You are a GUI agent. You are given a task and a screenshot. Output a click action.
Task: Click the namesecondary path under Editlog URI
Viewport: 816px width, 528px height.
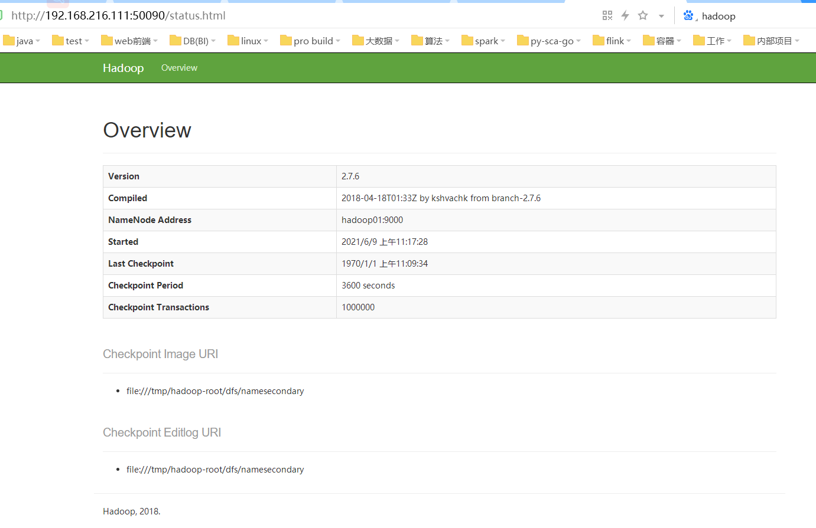[x=215, y=470]
